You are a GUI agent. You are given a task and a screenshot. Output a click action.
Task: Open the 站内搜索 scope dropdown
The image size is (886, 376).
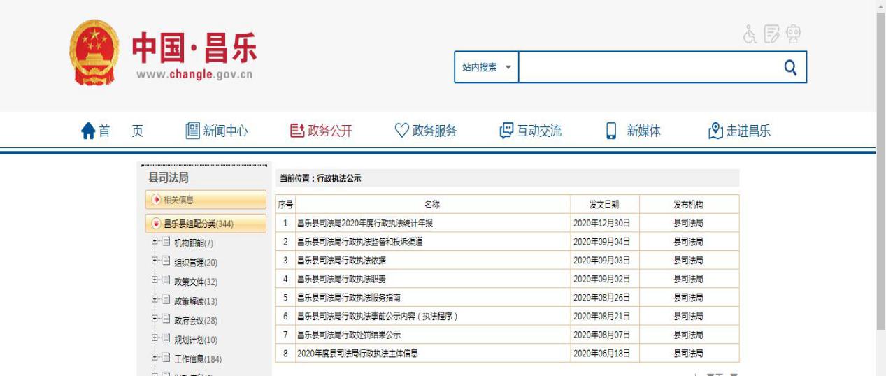487,67
